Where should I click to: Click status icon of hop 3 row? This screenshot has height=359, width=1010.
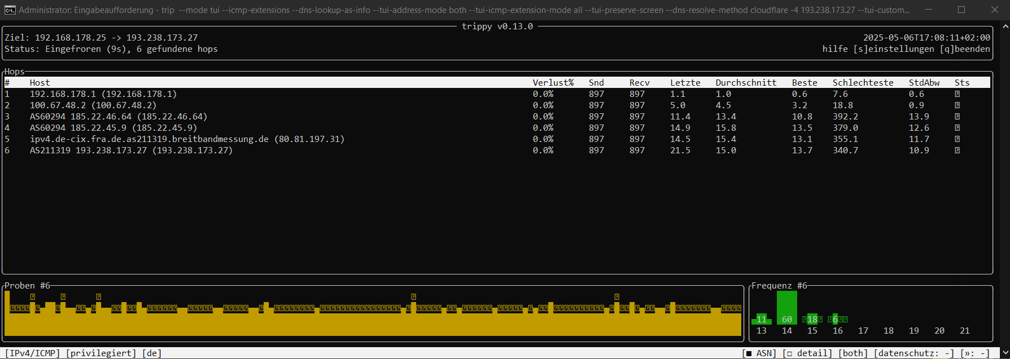pyautogui.click(x=957, y=117)
